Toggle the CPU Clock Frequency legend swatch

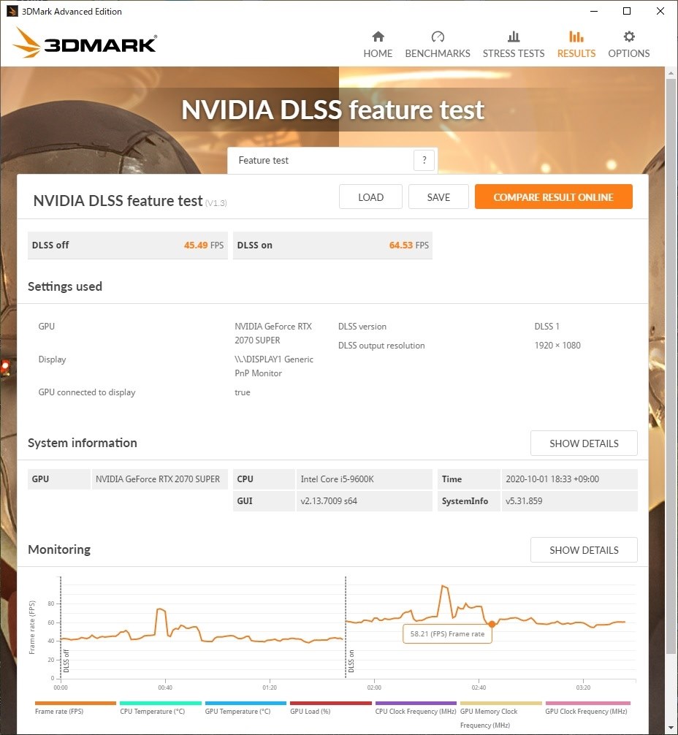pos(416,703)
